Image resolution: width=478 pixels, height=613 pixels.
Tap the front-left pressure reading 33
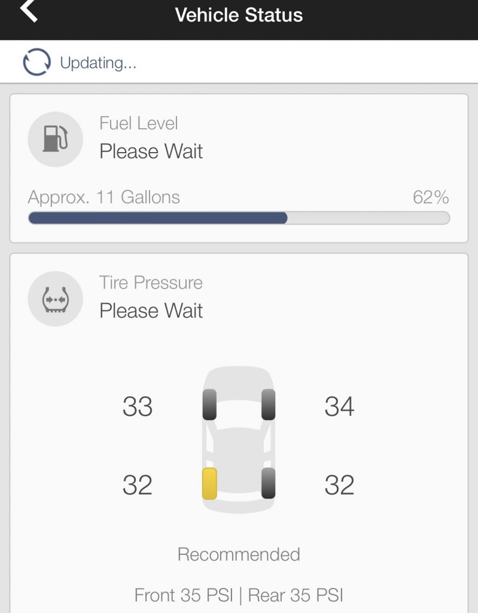tap(137, 406)
